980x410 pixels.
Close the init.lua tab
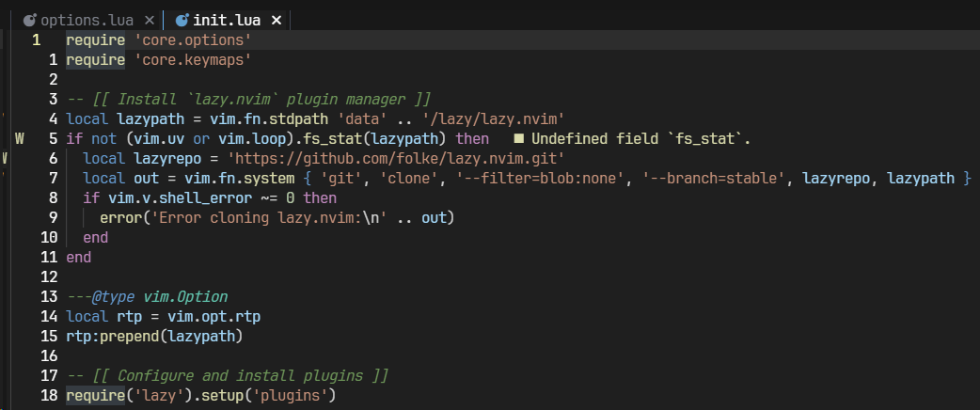pos(276,20)
